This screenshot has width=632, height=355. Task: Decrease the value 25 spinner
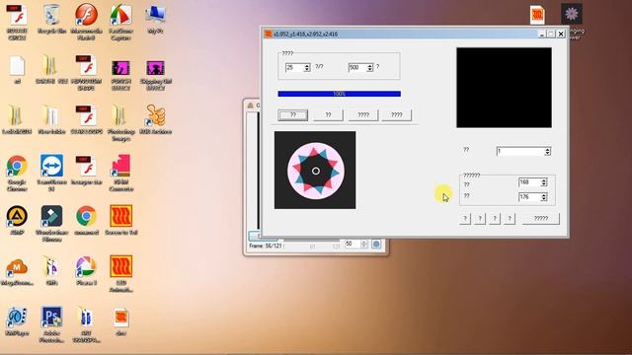307,70
